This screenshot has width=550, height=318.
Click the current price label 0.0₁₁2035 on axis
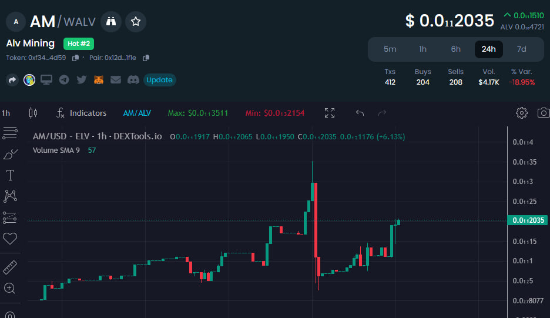(x=528, y=220)
